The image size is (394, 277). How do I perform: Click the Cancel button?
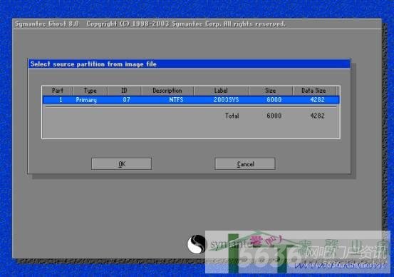click(x=245, y=164)
